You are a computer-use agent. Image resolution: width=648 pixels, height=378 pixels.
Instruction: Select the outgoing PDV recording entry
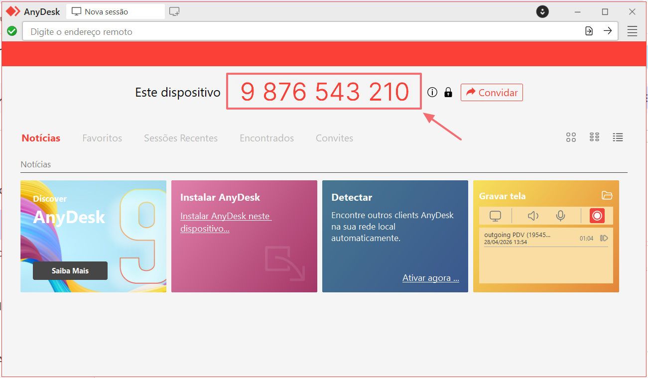tap(546, 239)
